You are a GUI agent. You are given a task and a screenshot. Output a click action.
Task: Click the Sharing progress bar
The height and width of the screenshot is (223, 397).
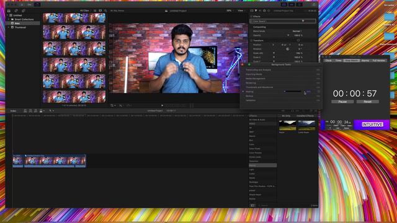click(x=293, y=92)
